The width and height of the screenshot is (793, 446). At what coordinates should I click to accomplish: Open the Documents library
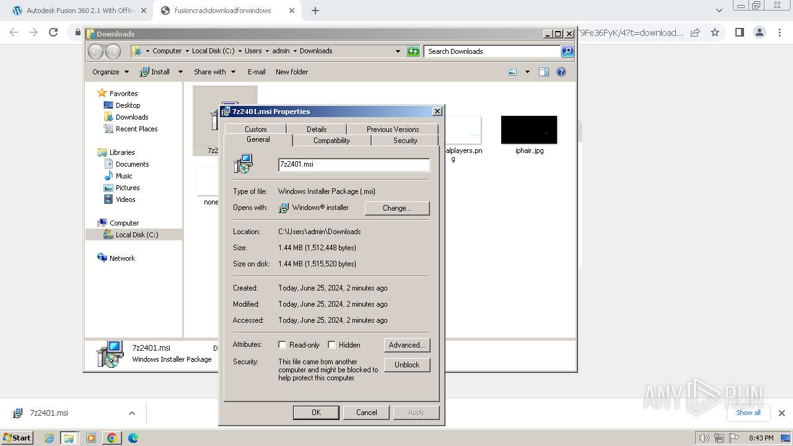pyautogui.click(x=126, y=164)
